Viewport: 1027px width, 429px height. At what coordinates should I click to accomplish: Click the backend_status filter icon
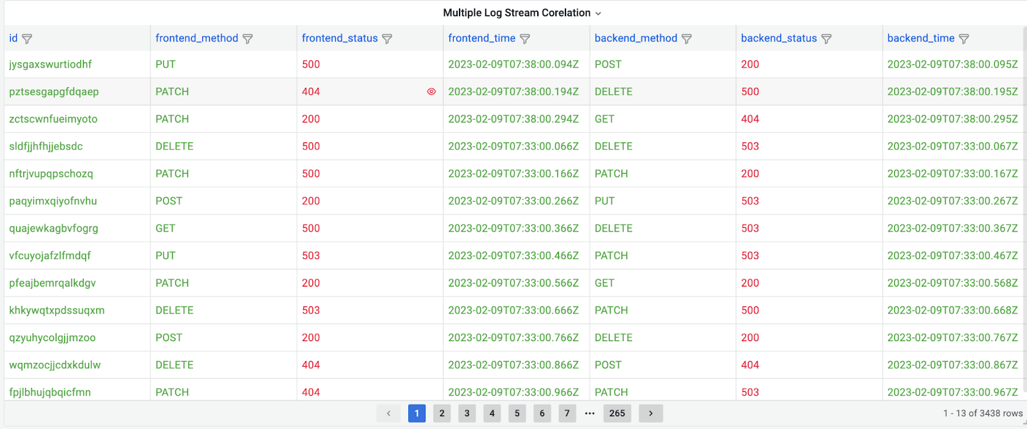827,39
